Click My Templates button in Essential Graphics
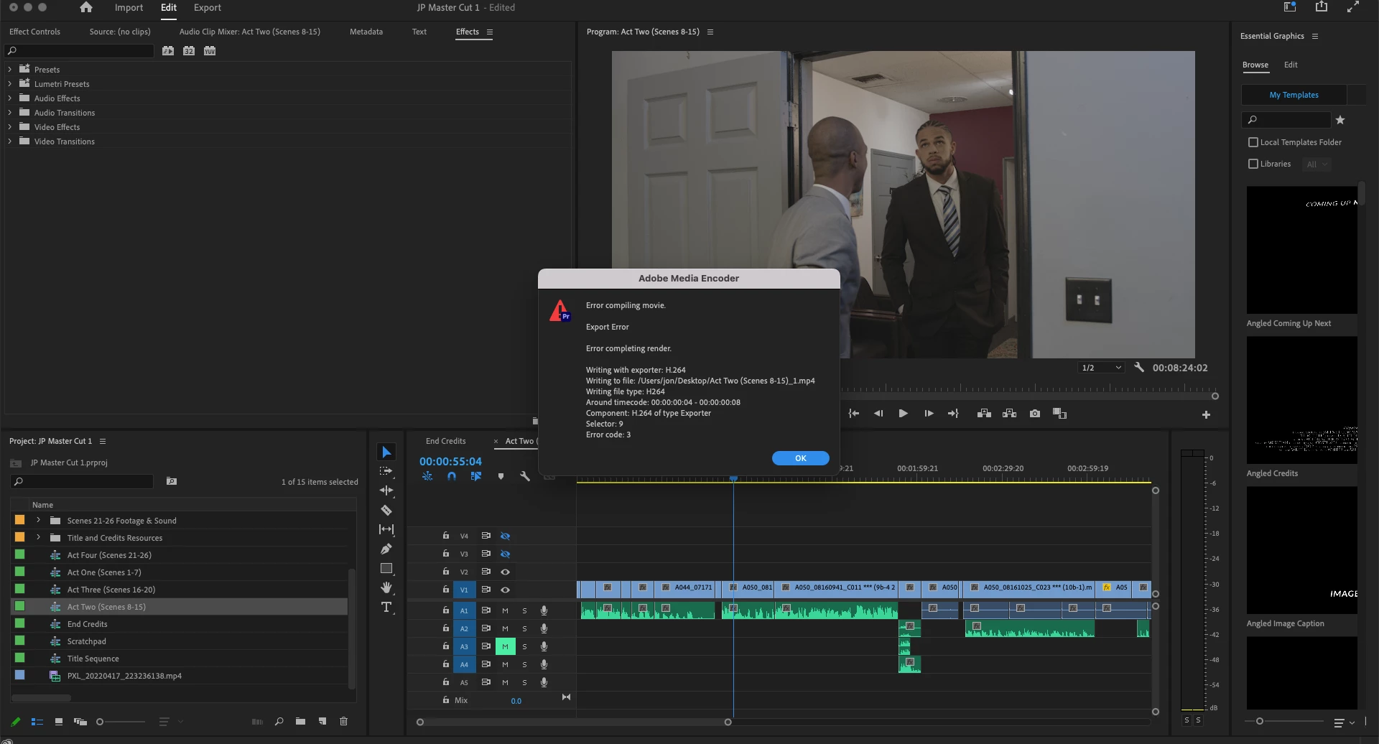Viewport: 1379px width, 744px height. [1294, 95]
